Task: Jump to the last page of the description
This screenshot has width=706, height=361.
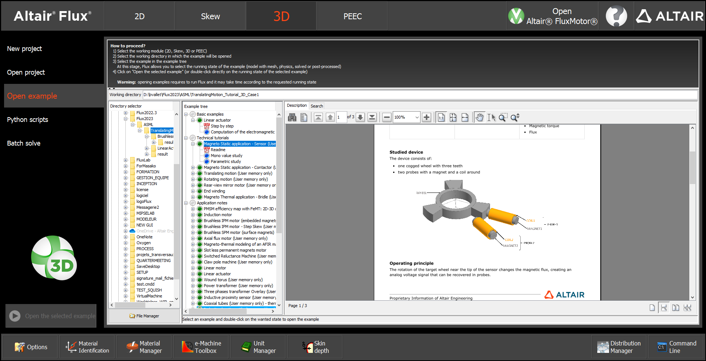Action: [372, 118]
